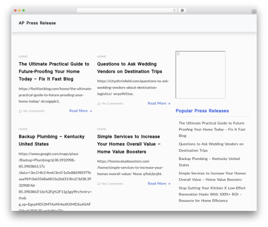Open HOME category above Backup Plumbing article
Screen dimensions: 268x227
(x=23, y=129)
